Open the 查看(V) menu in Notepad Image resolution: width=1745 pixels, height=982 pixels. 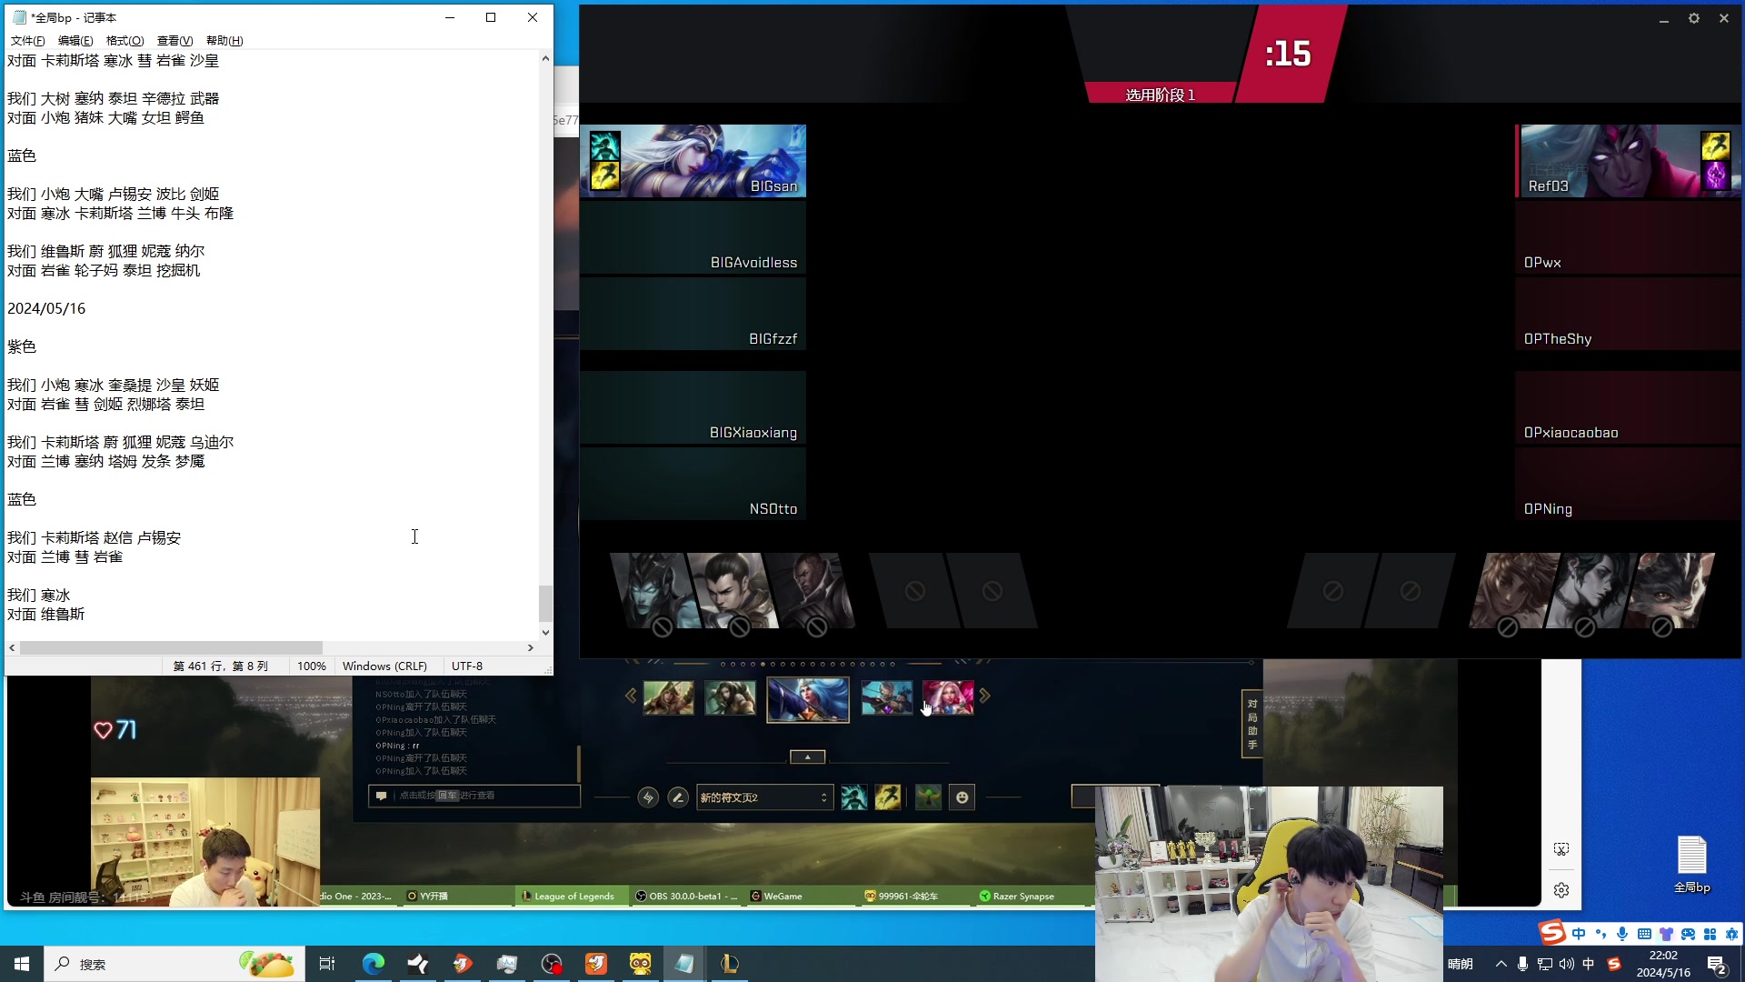point(174,41)
